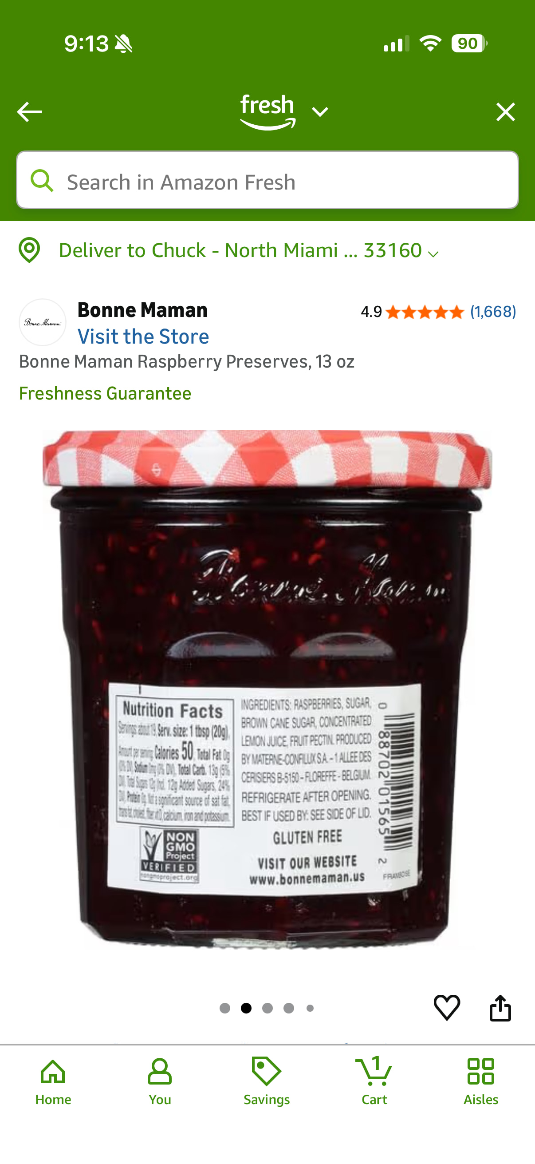Expand the Deliver to Chuck address dropdown

tap(248, 250)
